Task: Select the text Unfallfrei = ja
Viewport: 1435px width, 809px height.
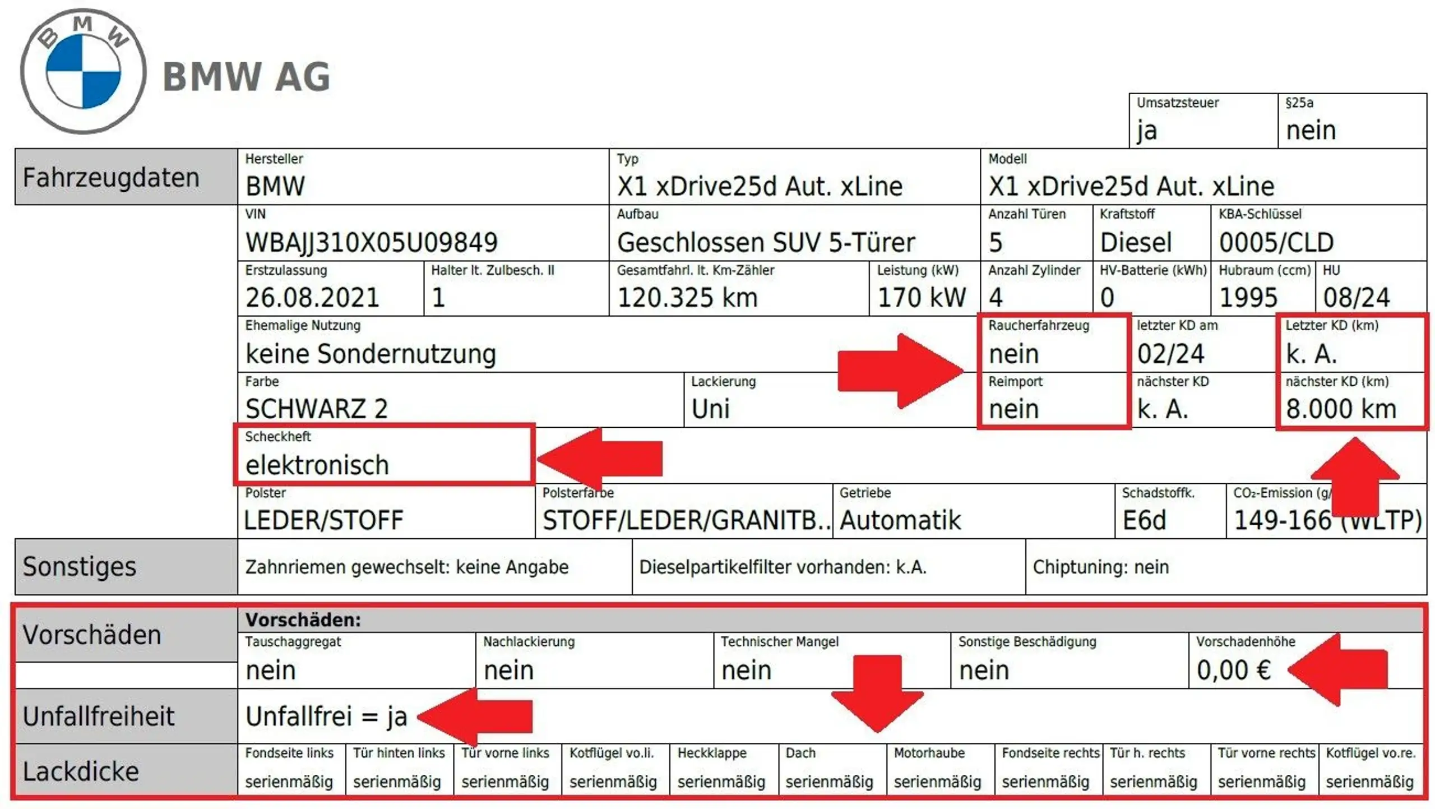Action: pyautogui.click(x=326, y=716)
